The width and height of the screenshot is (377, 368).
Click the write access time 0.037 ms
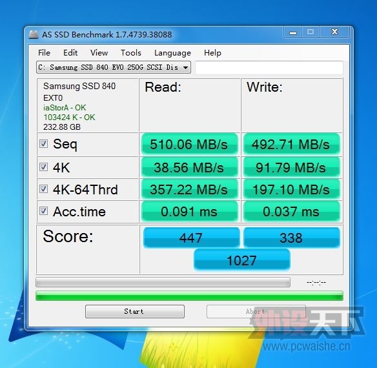[292, 211]
